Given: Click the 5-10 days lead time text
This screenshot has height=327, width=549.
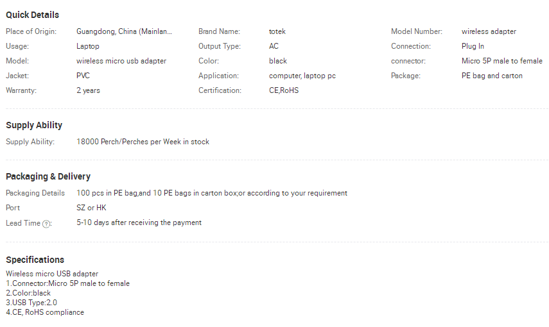Looking at the screenshot, I should 139,222.
